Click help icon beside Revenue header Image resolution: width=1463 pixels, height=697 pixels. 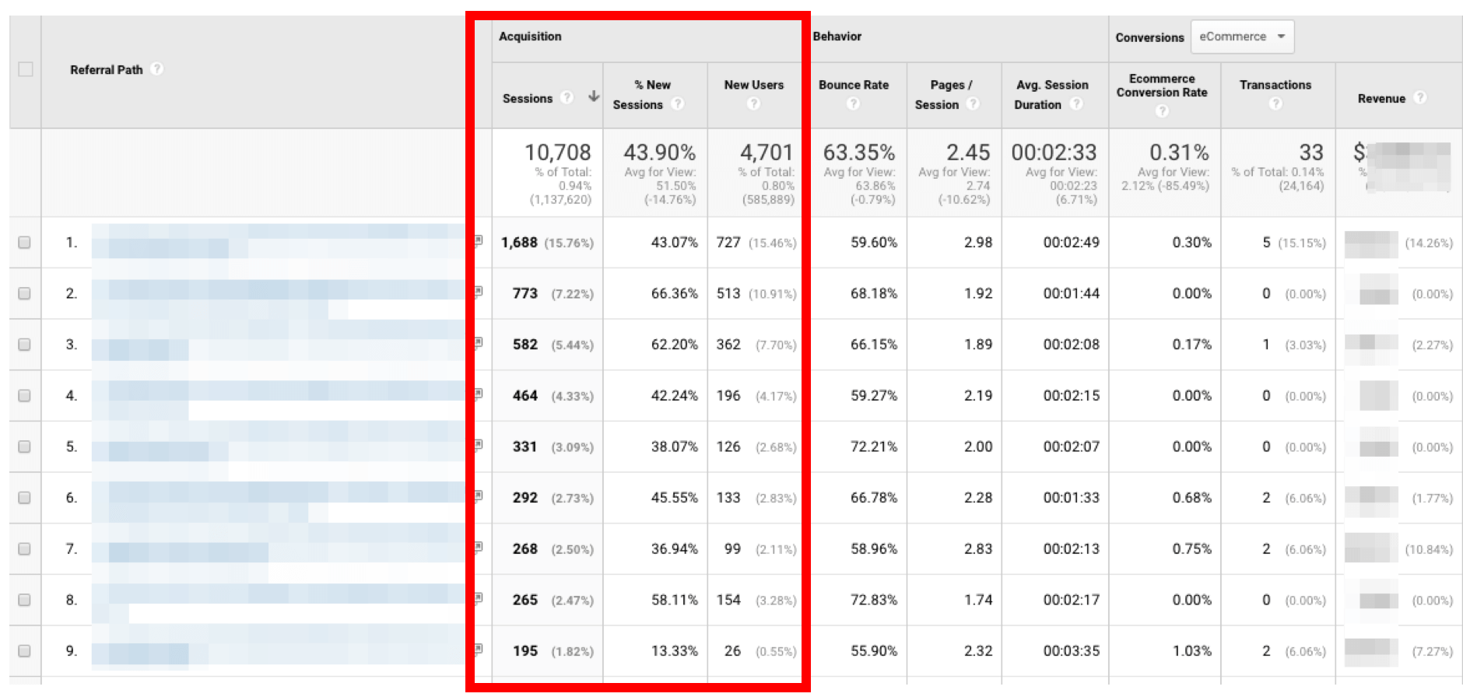tap(1419, 97)
